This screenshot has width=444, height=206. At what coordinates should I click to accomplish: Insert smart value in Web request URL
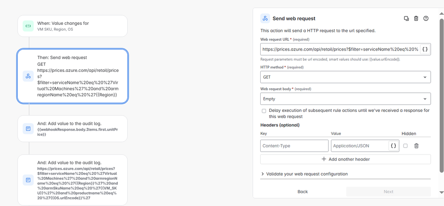pyautogui.click(x=425, y=49)
